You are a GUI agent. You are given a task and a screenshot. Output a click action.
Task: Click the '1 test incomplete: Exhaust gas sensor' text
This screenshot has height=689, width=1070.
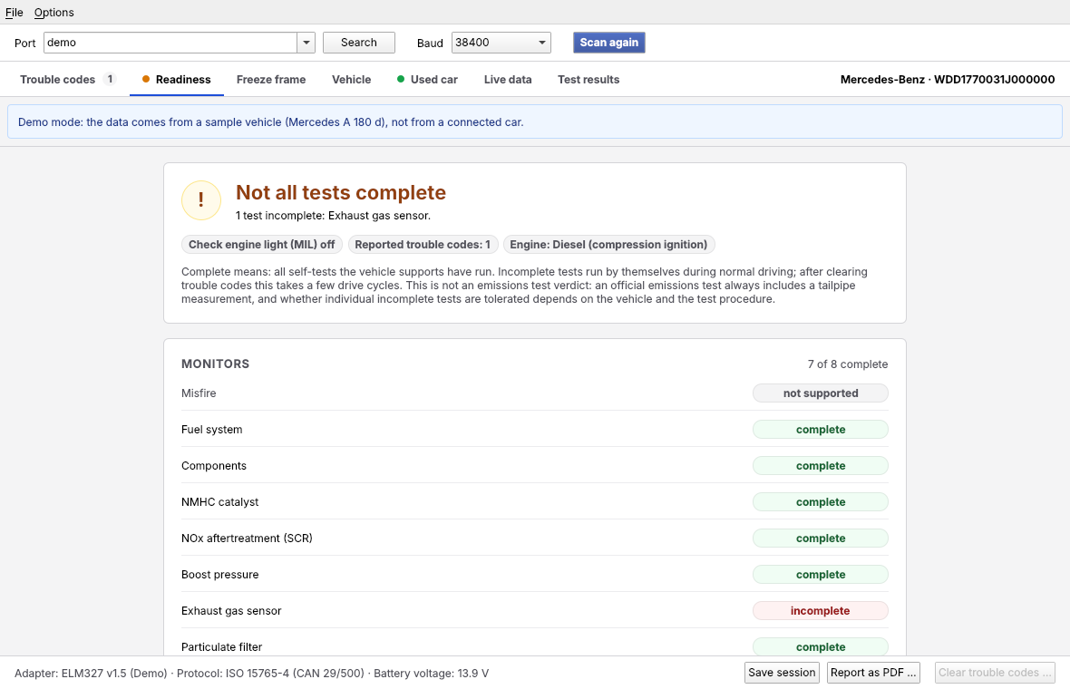(333, 216)
